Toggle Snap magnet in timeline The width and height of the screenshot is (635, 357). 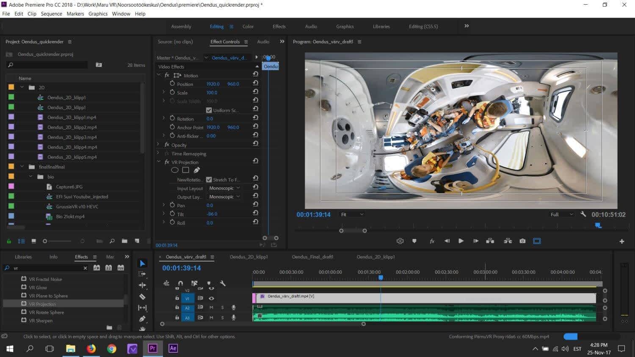pyautogui.click(x=180, y=283)
